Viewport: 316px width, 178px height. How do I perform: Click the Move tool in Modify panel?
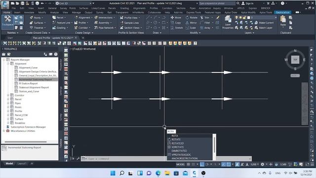[x=176, y=18]
